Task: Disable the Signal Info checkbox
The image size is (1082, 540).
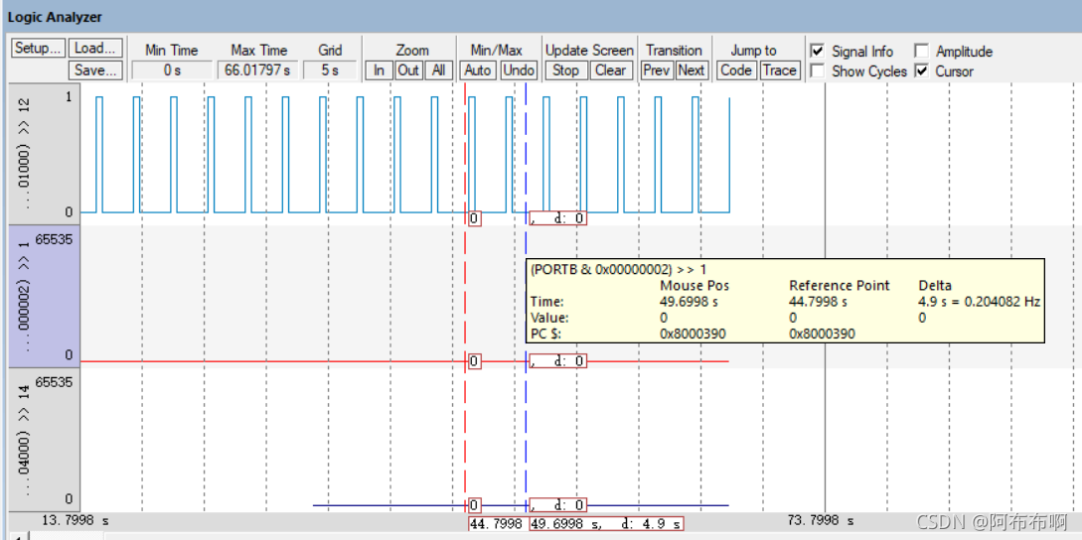Action: tap(818, 51)
